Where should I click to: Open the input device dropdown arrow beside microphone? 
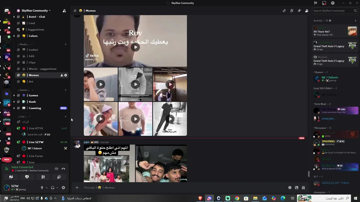click(x=47, y=188)
